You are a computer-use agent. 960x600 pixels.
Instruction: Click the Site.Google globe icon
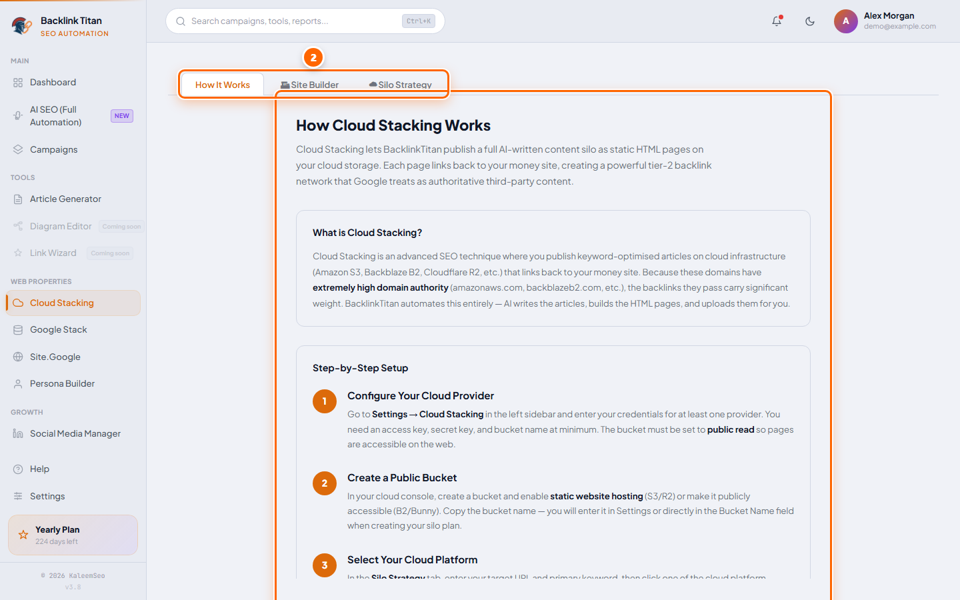pos(18,357)
